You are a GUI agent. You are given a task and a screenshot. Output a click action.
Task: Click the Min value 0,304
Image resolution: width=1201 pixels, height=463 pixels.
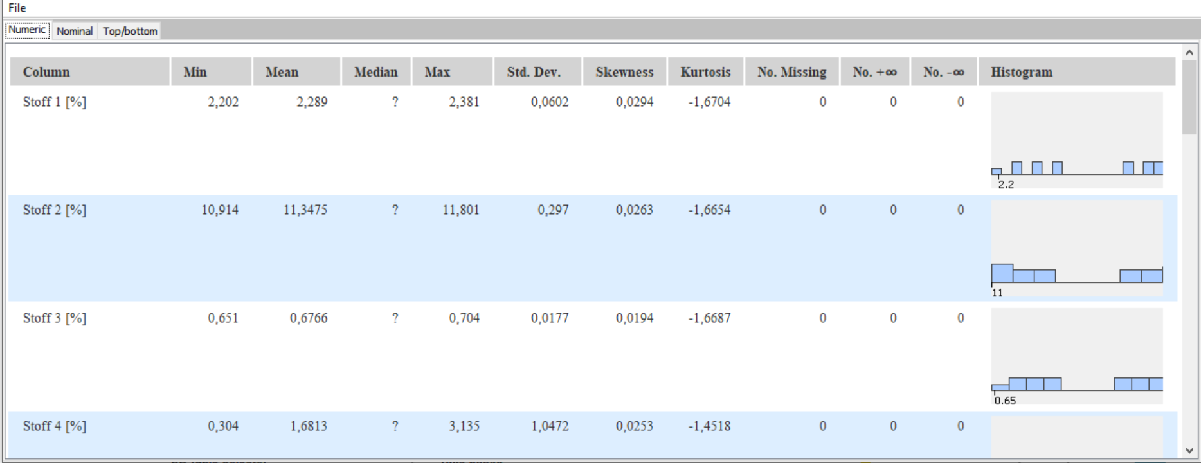[x=223, y=426]
